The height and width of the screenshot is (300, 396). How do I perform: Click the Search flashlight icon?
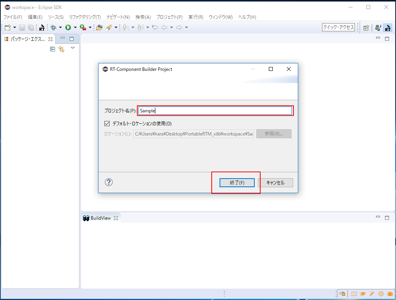(x=109, y=27)
